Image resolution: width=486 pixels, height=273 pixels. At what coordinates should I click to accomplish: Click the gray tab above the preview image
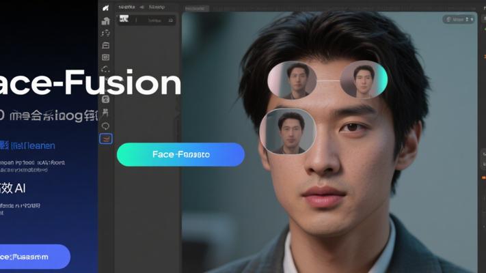pyautogui.click(x=196, y=8)
